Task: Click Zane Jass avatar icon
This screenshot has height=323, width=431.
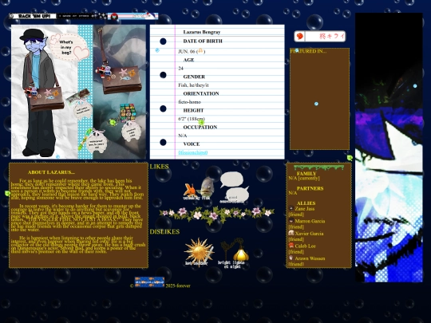Action: (x=291, y=208)
